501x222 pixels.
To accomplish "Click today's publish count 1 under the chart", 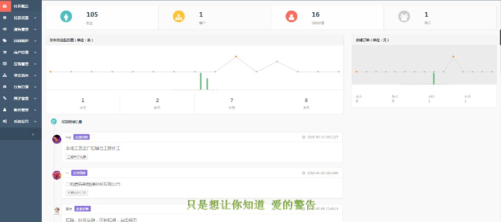I will (x=83, y=100).
